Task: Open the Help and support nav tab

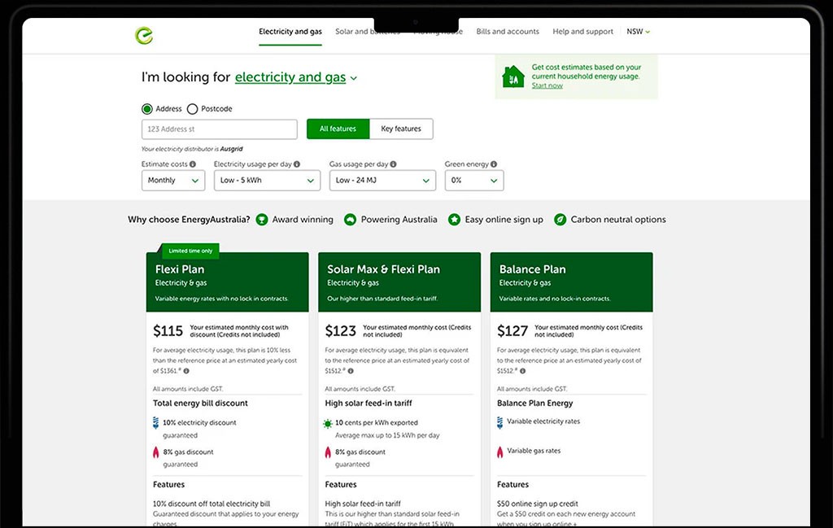Action: click(x=582, y=32)
